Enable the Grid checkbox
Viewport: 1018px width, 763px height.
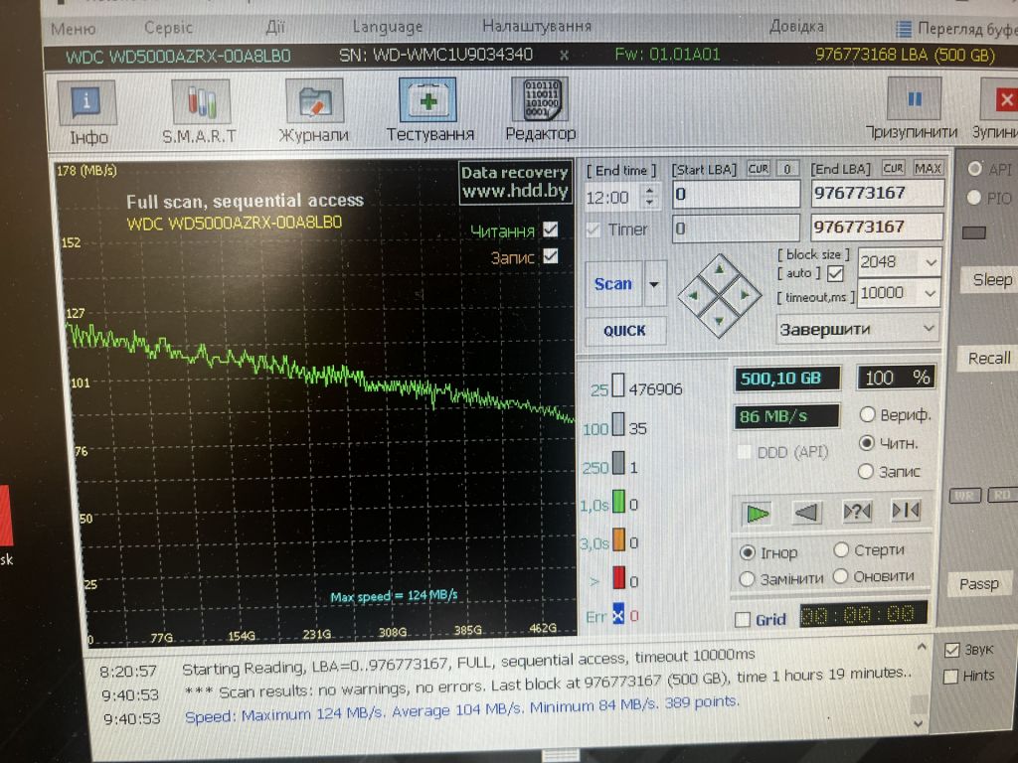coord(742,620)
